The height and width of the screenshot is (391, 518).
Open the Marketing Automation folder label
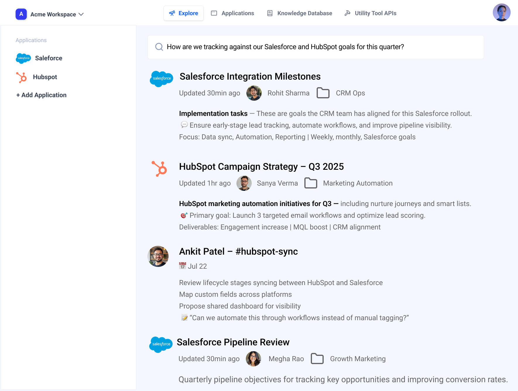tap(358, 183)
